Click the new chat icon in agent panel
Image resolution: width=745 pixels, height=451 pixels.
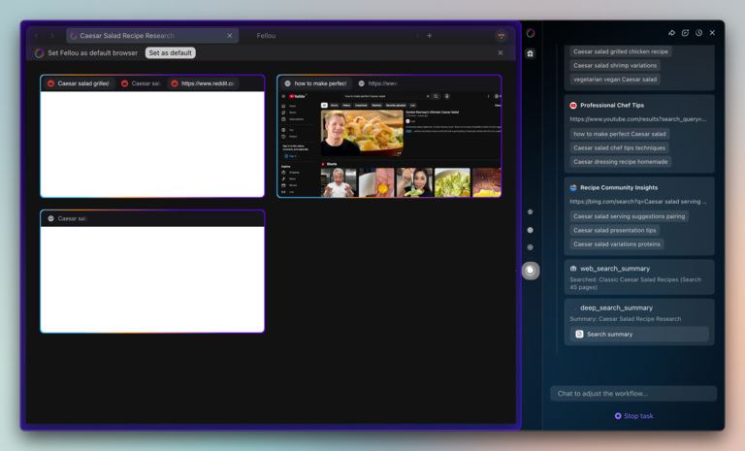click(x=685, y=33)
